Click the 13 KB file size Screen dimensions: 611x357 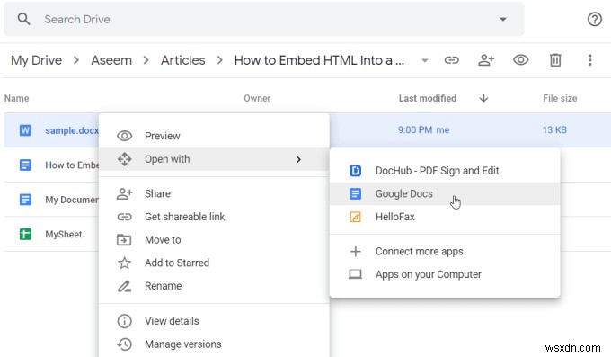[x=554, y=129]
